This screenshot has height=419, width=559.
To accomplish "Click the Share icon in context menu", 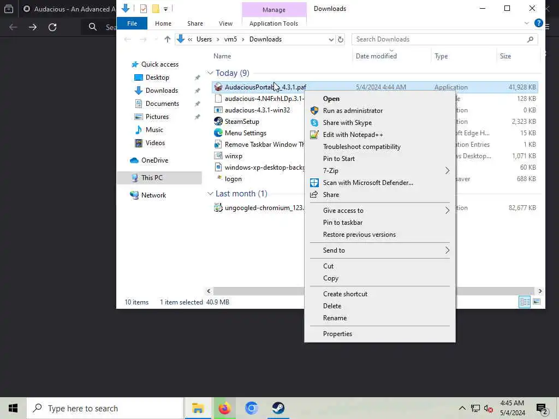I will click(x=314, y=195).
